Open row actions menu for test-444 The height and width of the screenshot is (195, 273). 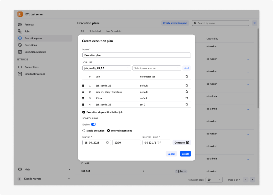[248, 172]
